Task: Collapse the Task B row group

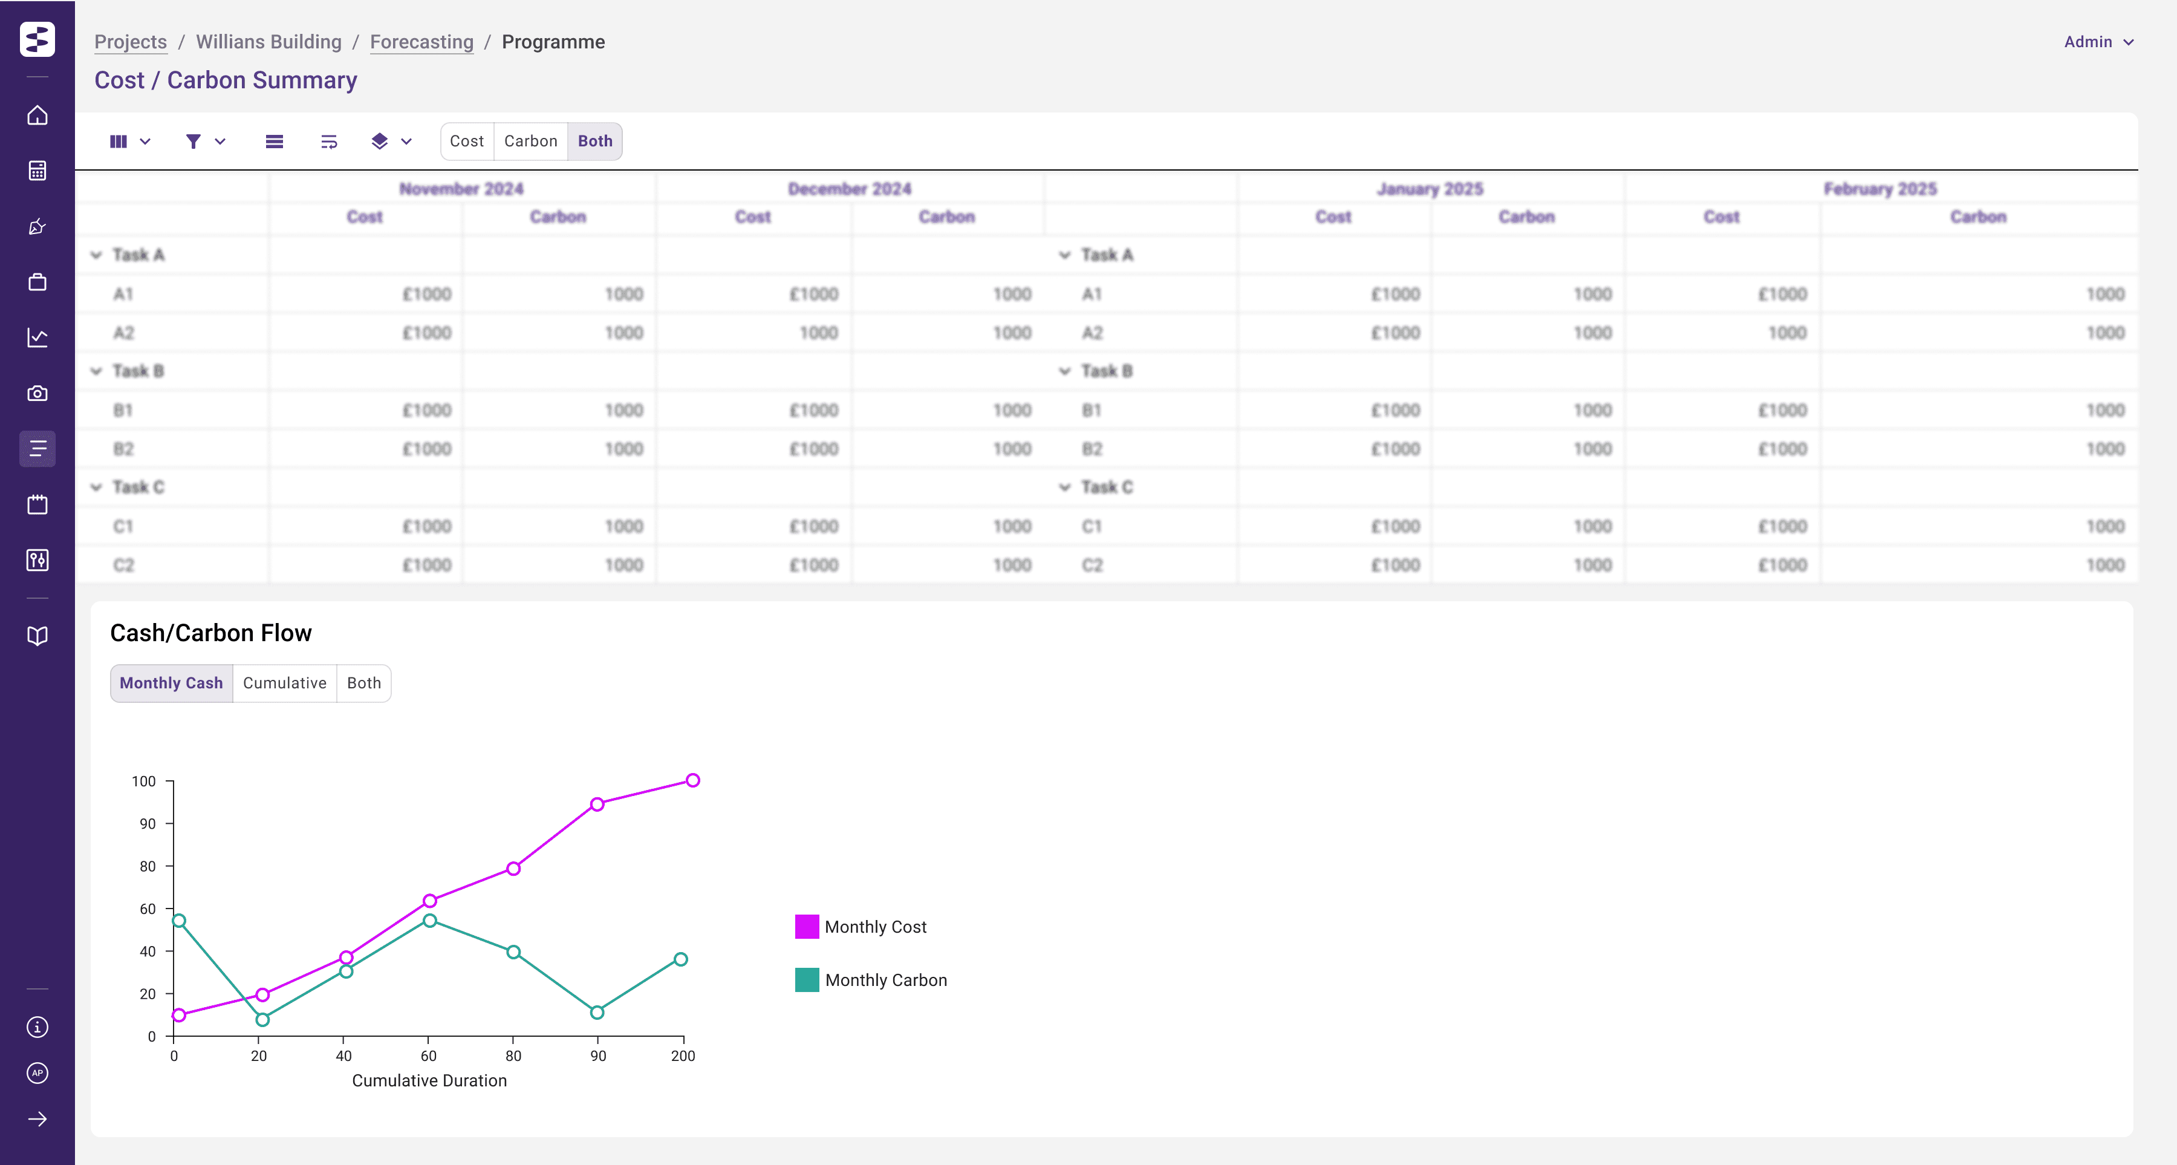Action: 96,371
